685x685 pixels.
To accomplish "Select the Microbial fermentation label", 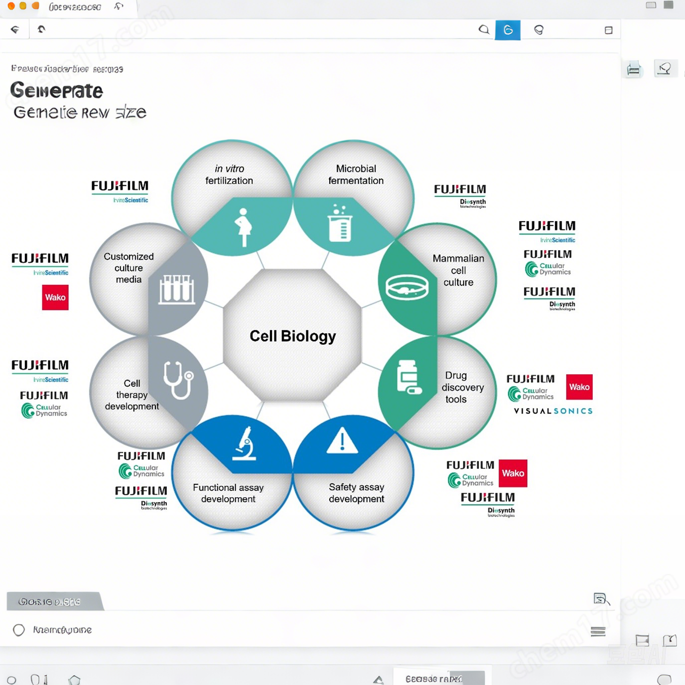I will pyautogui.click(x=356, y=174).
